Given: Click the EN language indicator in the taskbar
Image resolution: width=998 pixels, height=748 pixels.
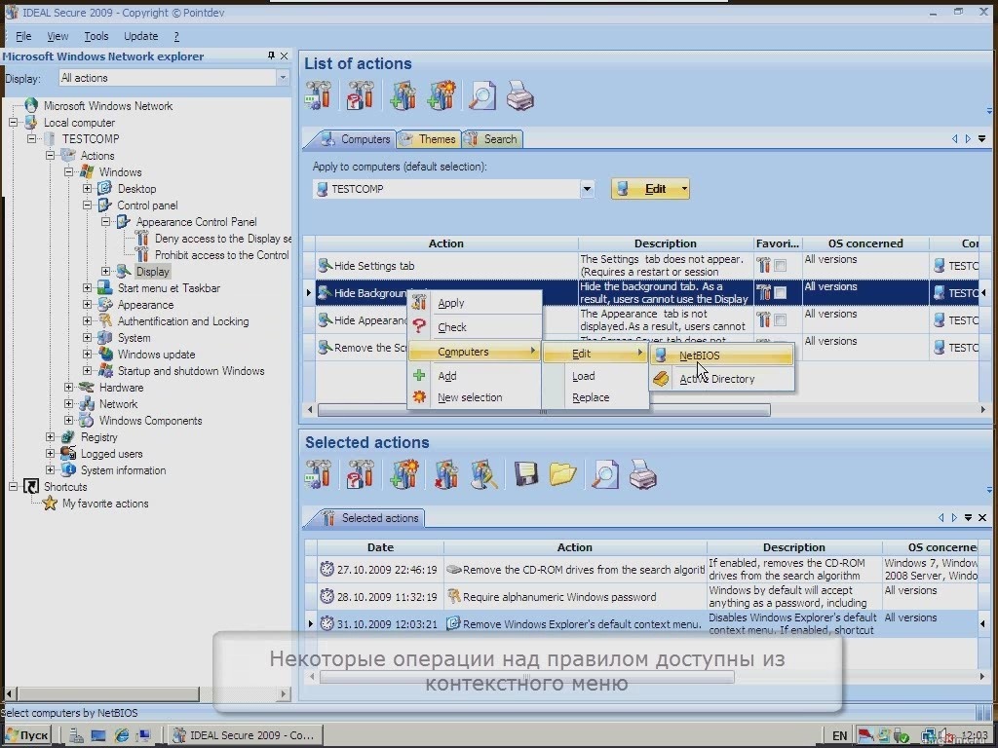Looking at the screenshot, I should 839,736.
